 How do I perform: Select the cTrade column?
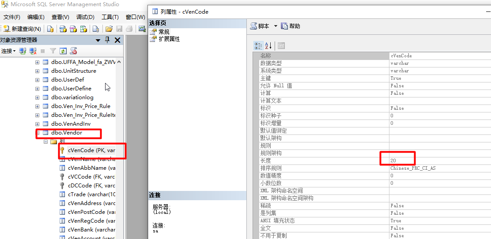point(91,194)
